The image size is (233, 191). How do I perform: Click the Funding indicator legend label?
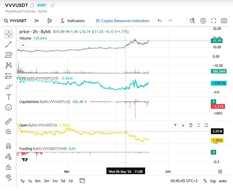tap(43, 149)
